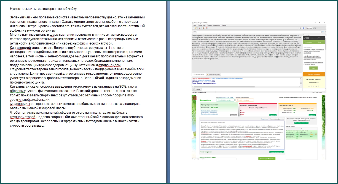Click the orange Контент на заказ banner

click(314, 74)
